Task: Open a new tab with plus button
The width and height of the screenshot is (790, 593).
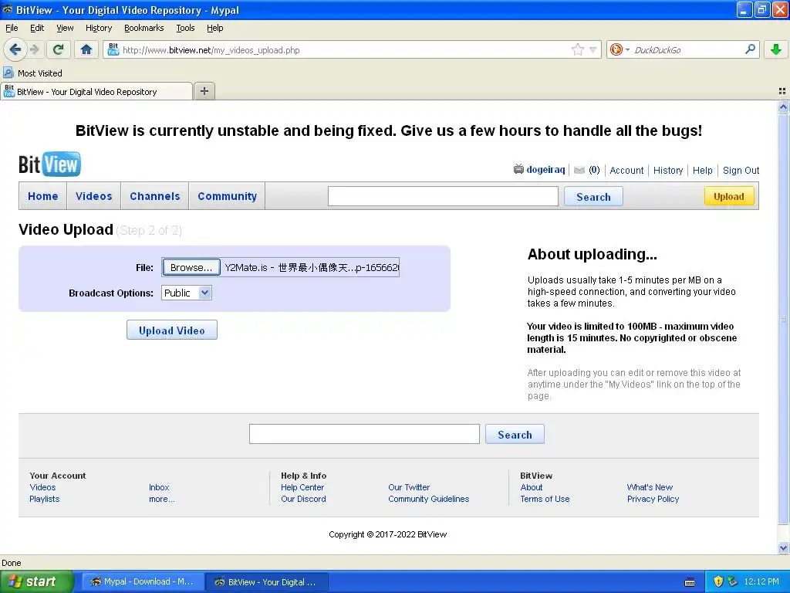Action: (x=204, y=91)
